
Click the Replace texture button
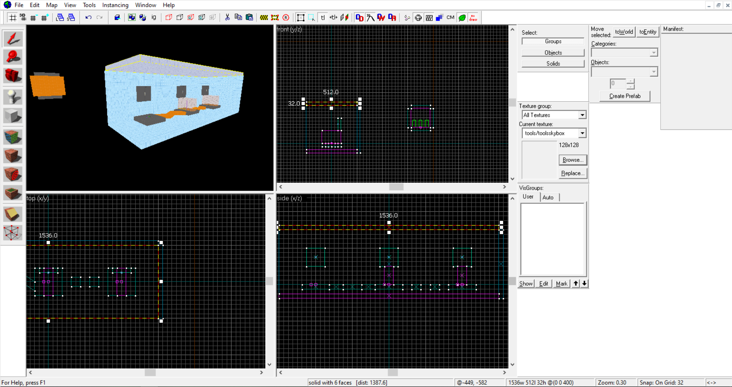tap(573, 173)
